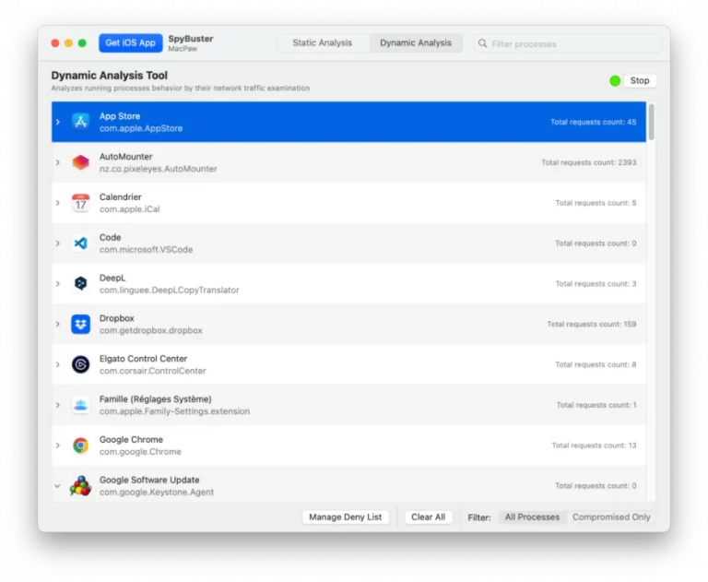
Task: Open Manage Deny List
Action: point(346,517)
